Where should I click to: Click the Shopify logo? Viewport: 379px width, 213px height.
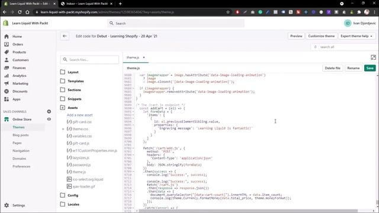click(x=5, y=23)
